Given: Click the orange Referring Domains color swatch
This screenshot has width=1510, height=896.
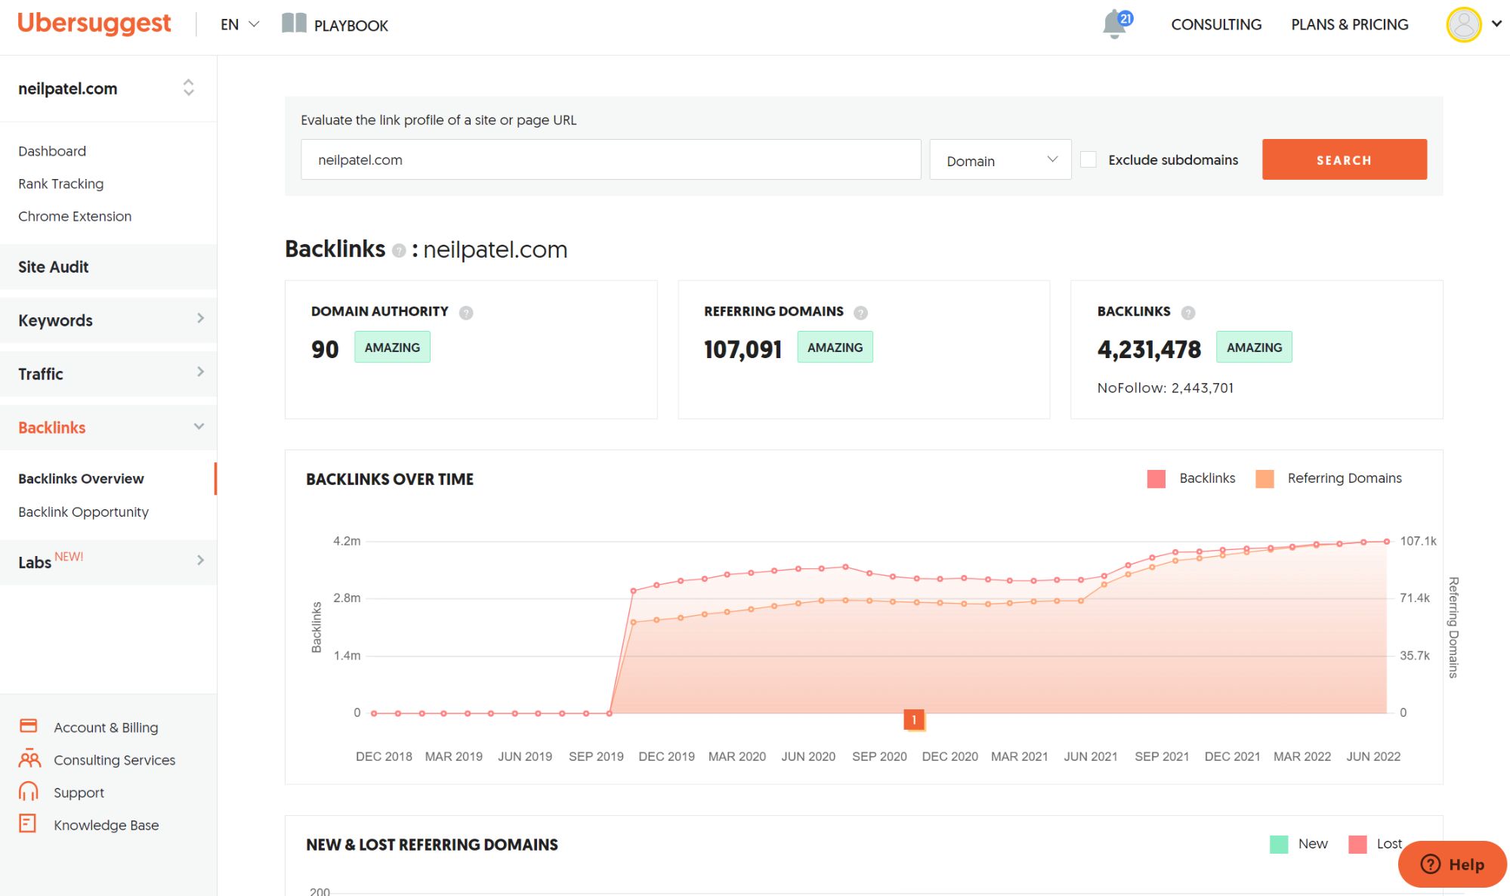Looking at the screenshot, I should click(x=1264, y=477).
